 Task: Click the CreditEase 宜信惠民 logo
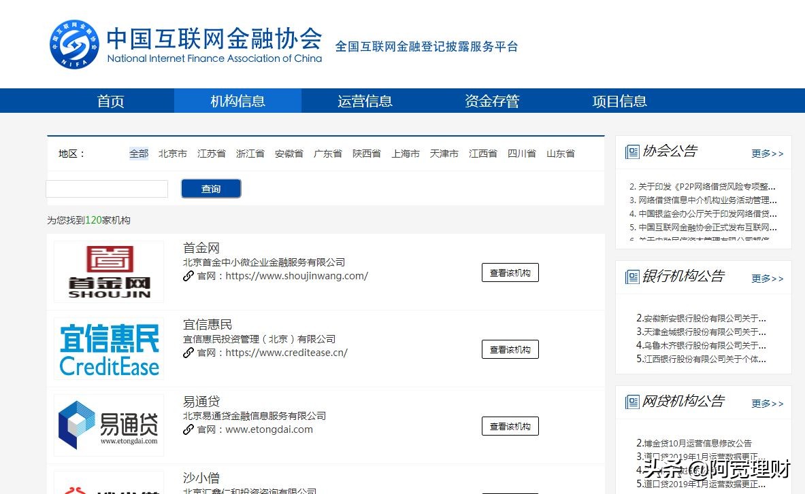pos(108,349)
